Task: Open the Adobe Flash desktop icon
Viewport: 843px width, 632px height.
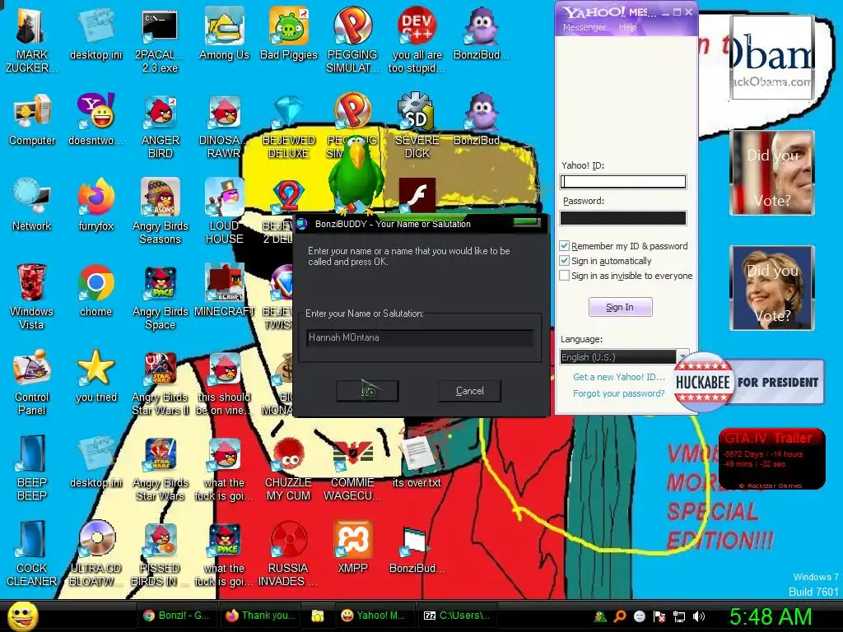Action: tap(417, 195)
